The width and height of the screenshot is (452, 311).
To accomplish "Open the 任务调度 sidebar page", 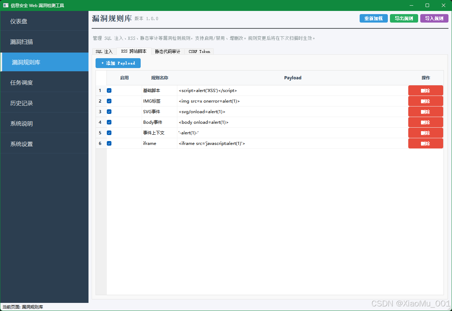I will coord(44,83).
